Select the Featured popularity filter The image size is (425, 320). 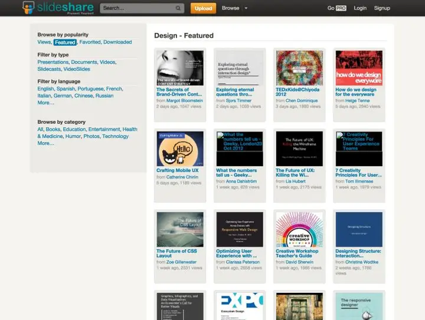pos(65,42)
